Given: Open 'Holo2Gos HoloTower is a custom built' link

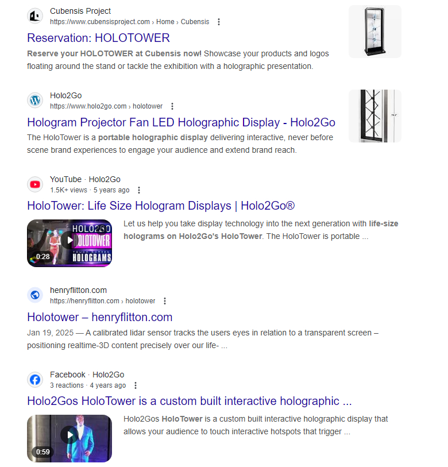Looking at the screenshot, I should (190, 401).
